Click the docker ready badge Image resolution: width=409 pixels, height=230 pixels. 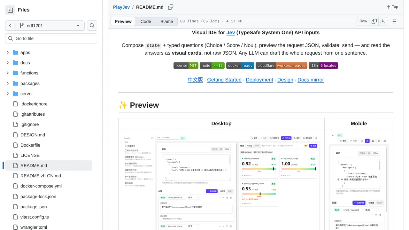[x=240, y=65]
